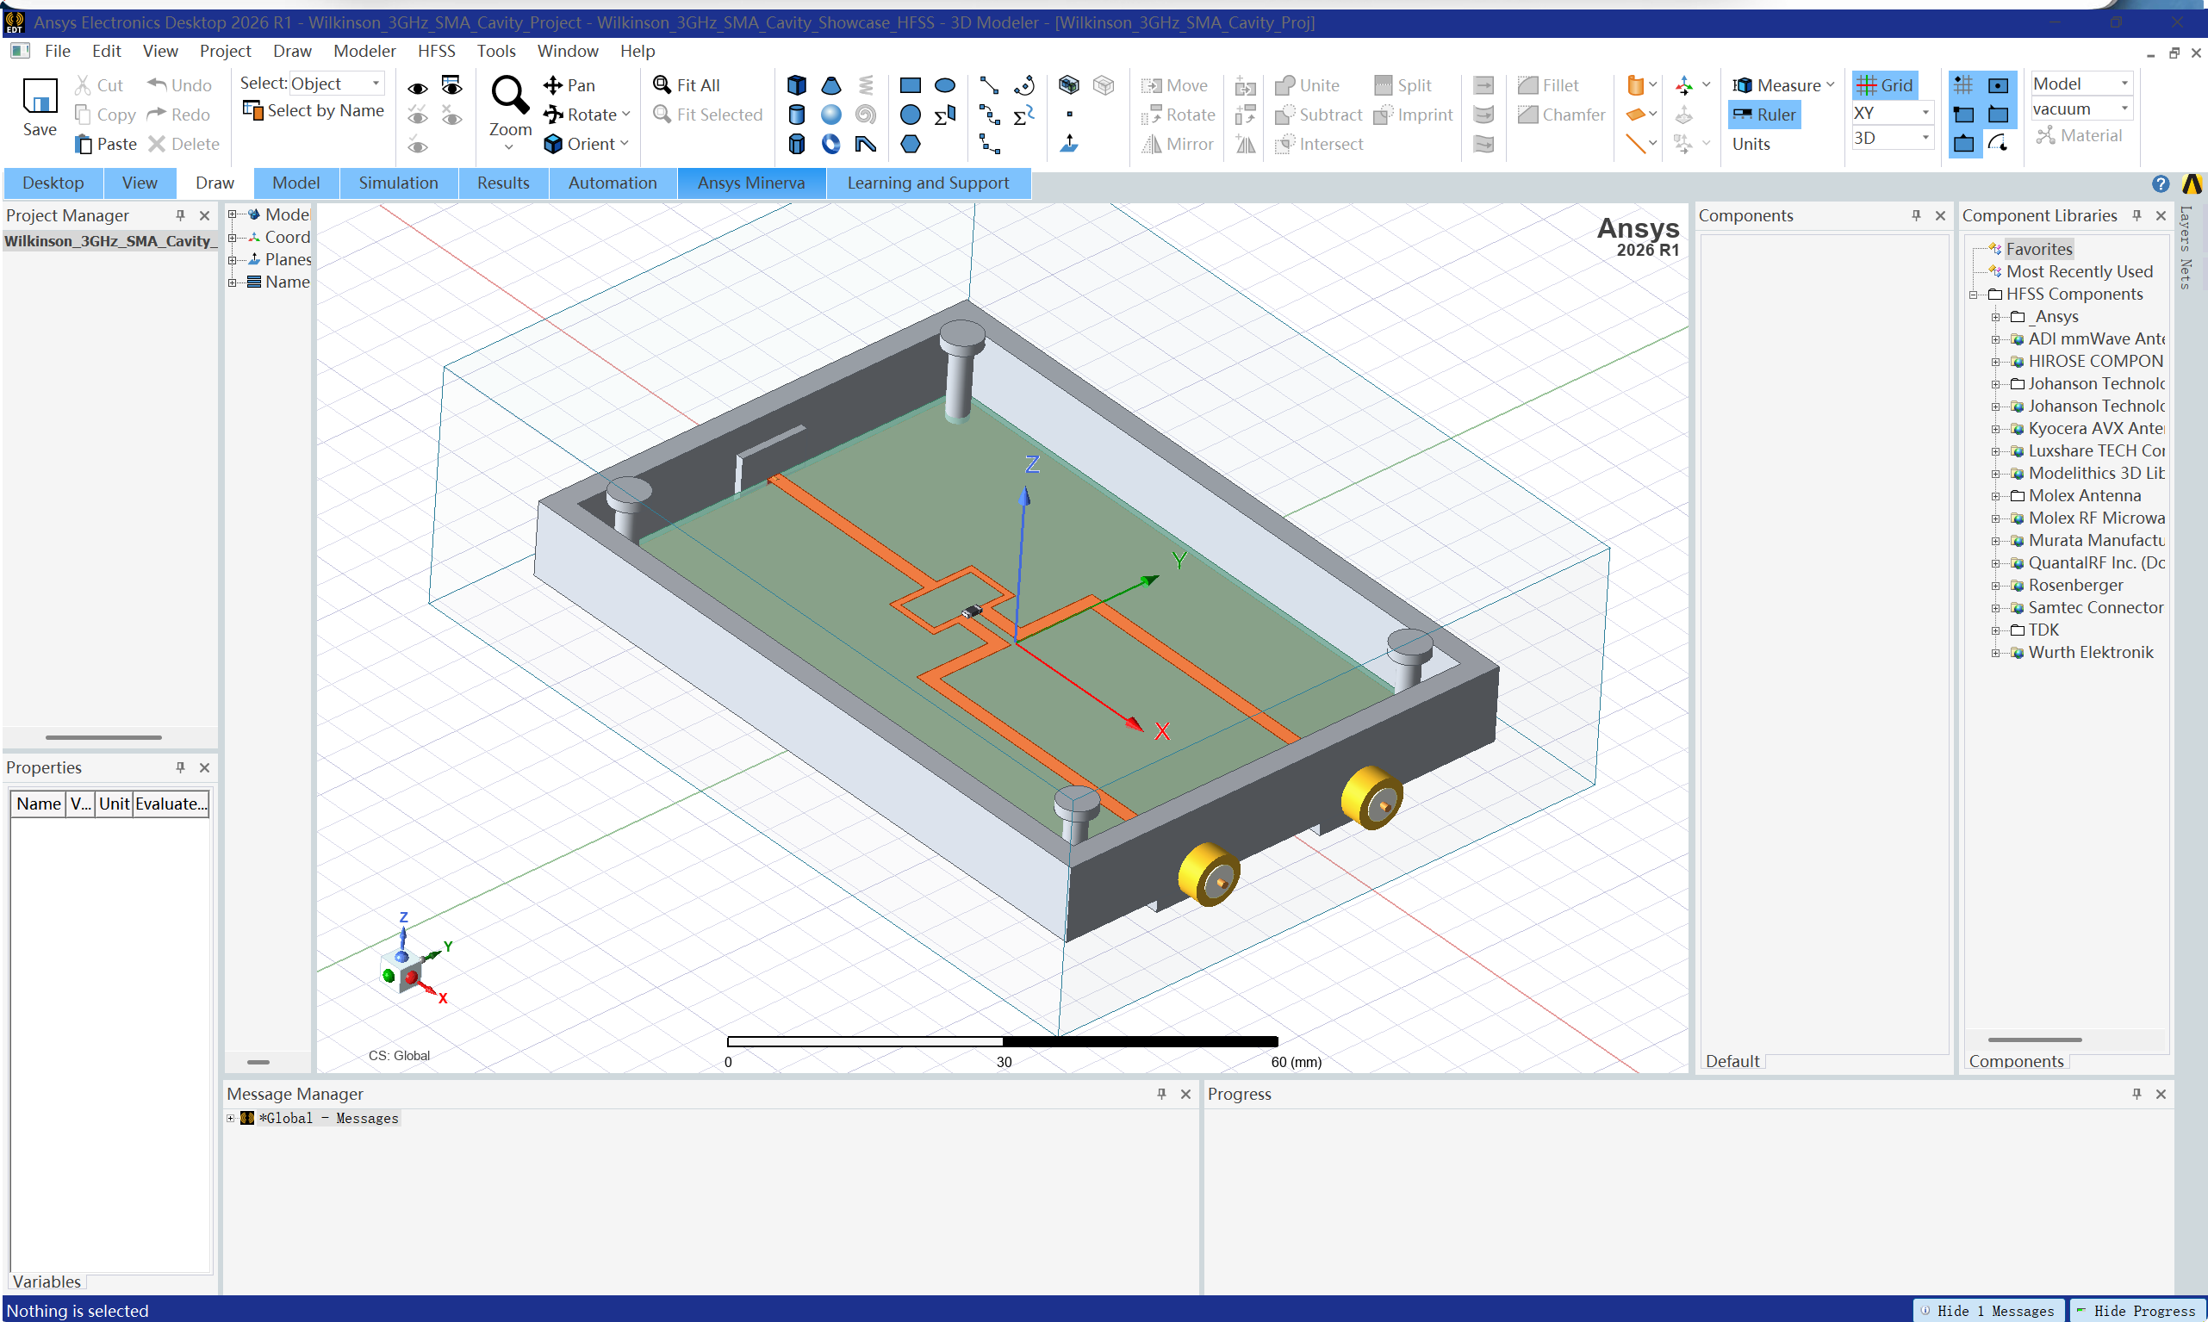This screenshot has width=2208, height=1322.
Task: Open the Select mode Object dropdown
Action: point(337,84)
